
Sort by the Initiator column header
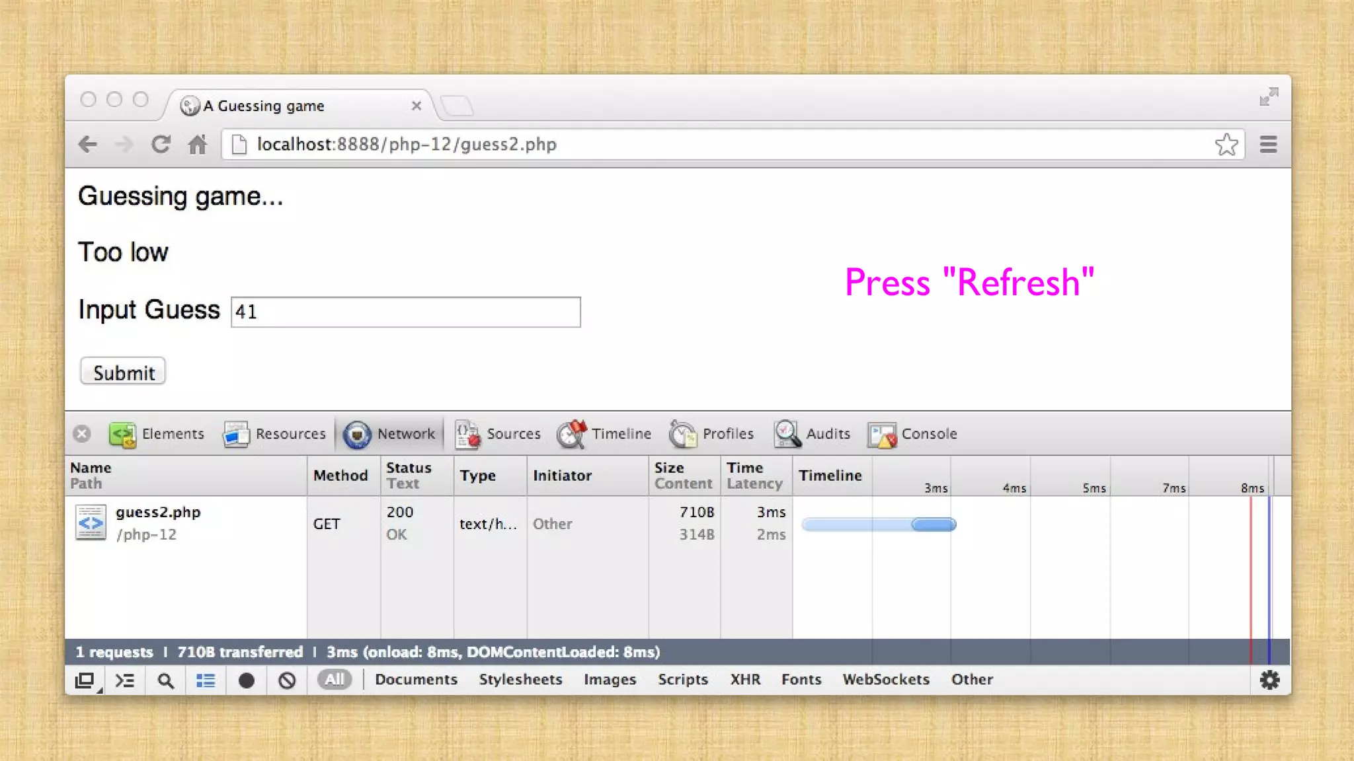click(x=588, y=476)
